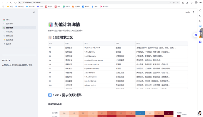This screenshot has height=117, width=203.
Task: Open the side panel AI assistant icon
Action: pos(200,26)
